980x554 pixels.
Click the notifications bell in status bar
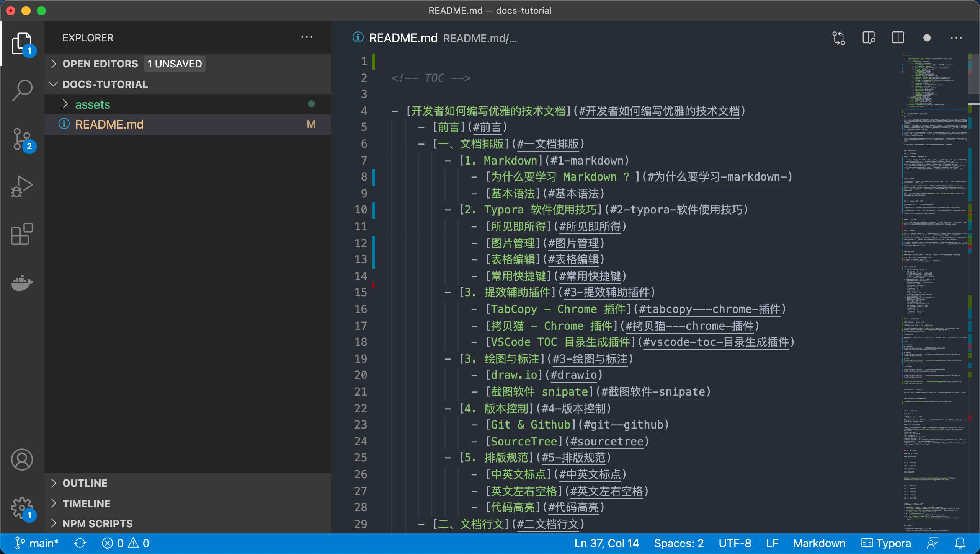(x=960, y=543)
